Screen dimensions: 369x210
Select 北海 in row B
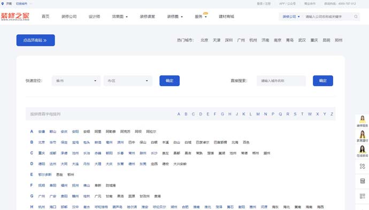[235, 142]
